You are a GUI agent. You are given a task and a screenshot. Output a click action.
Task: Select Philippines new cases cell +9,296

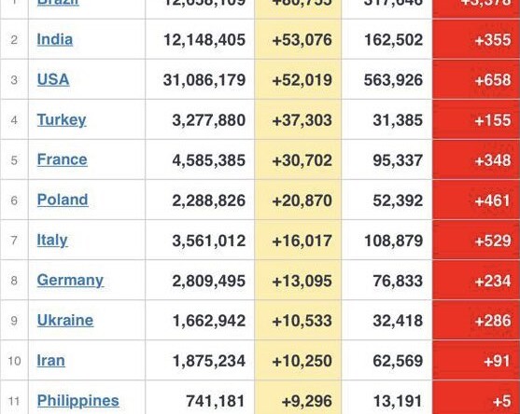pos(298,397)
